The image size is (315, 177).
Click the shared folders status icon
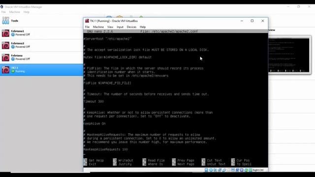tap(228, 170)
